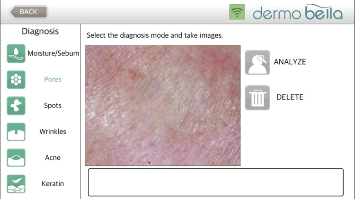The height and width of the screenshot is (199, 355).
Task: Click the ANALYZE text label
Action: pos(290,62)
